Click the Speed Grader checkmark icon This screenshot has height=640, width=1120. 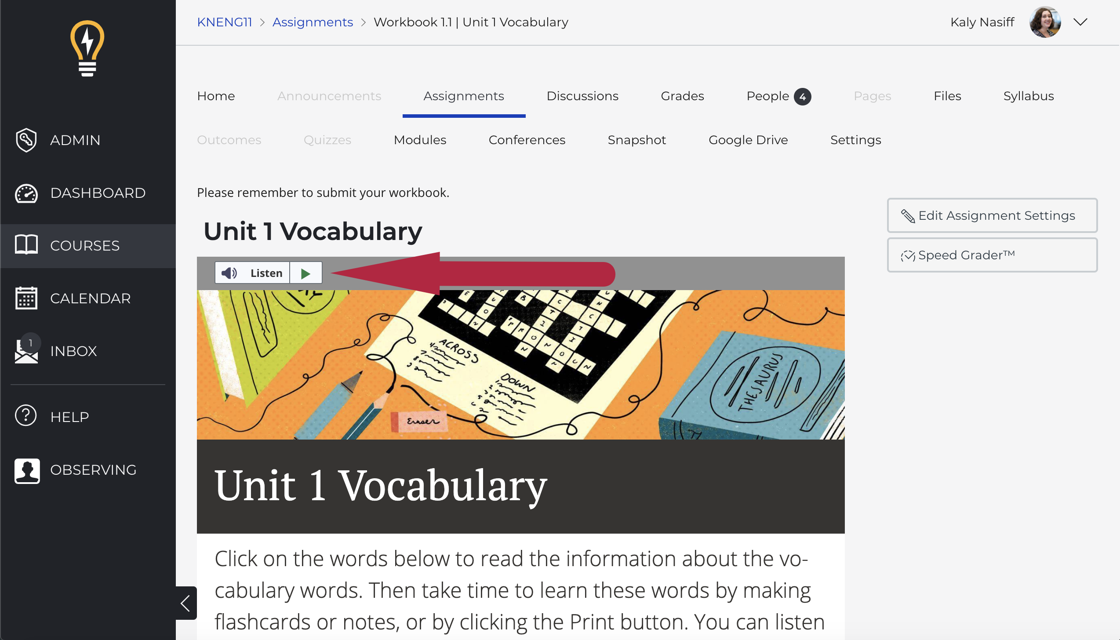pos(908,255)
